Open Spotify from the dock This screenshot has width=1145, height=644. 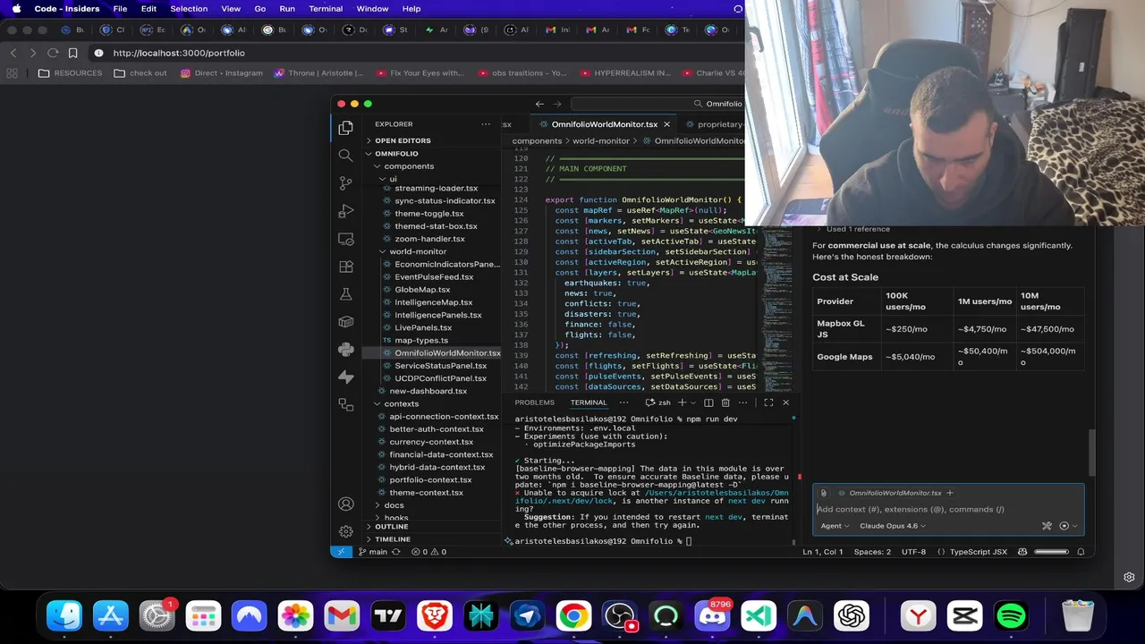point(1011,616)
